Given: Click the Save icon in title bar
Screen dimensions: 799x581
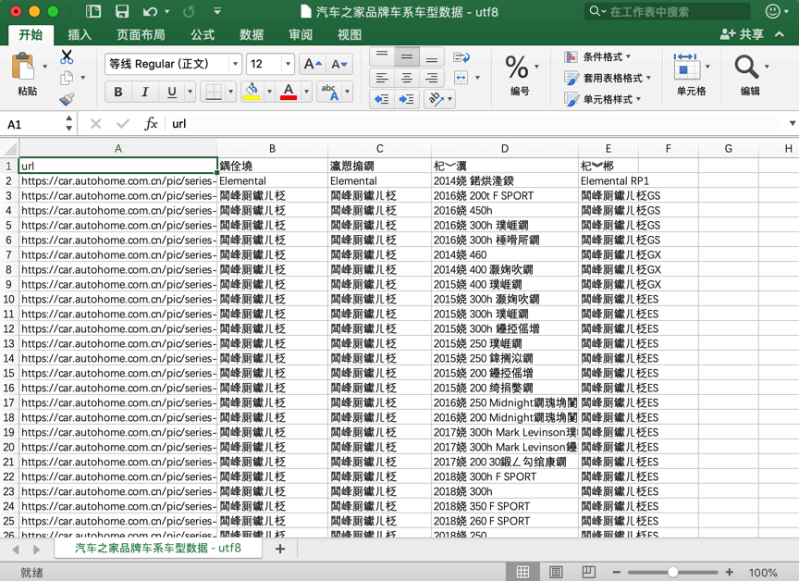Looking at the screenshot, I should pos(122,11).
